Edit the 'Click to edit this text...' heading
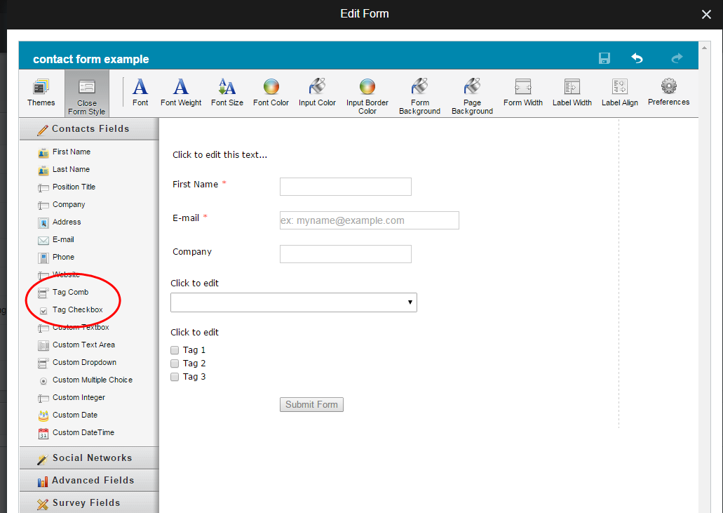 tap(220, 155)
